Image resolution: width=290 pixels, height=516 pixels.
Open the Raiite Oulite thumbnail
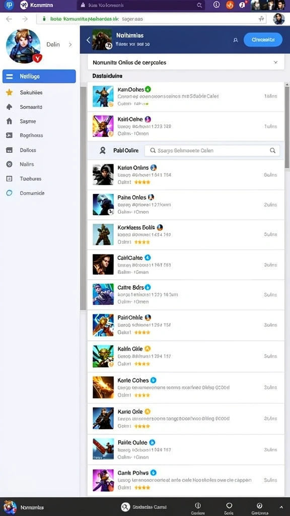pyautogui.click(x=103, y=449)
